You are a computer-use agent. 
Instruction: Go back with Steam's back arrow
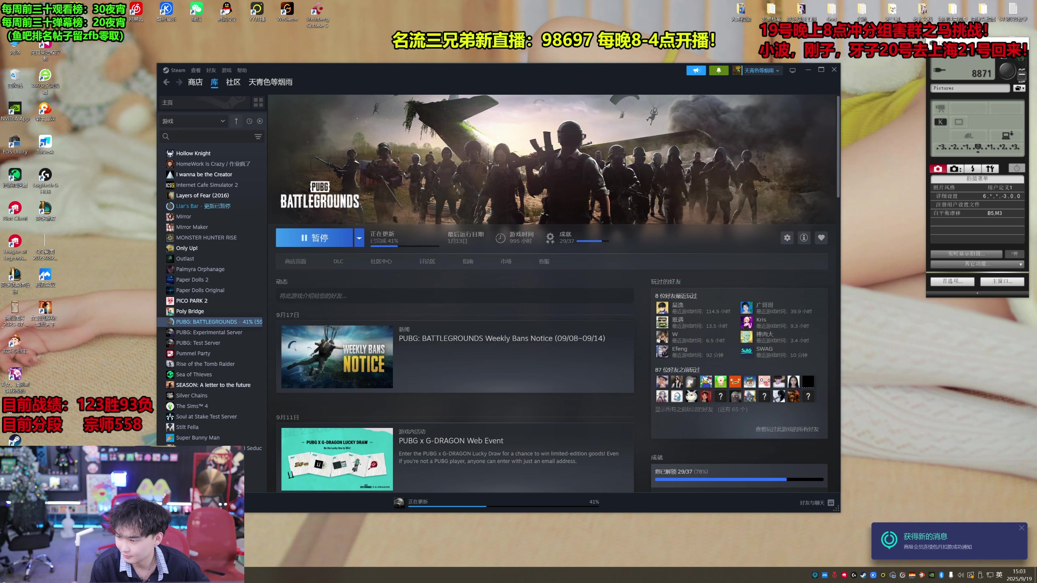pos(166,82)
